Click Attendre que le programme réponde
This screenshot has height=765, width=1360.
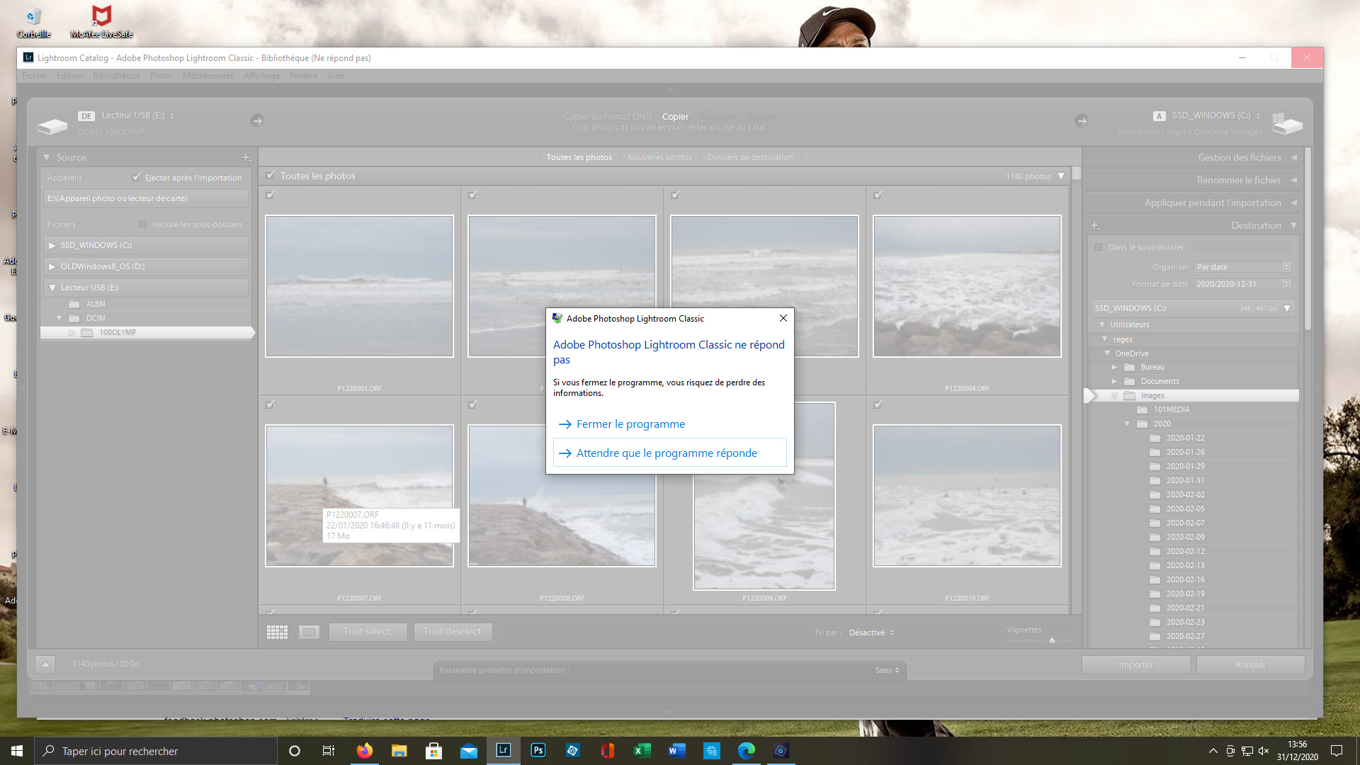[x=667, y=453]
